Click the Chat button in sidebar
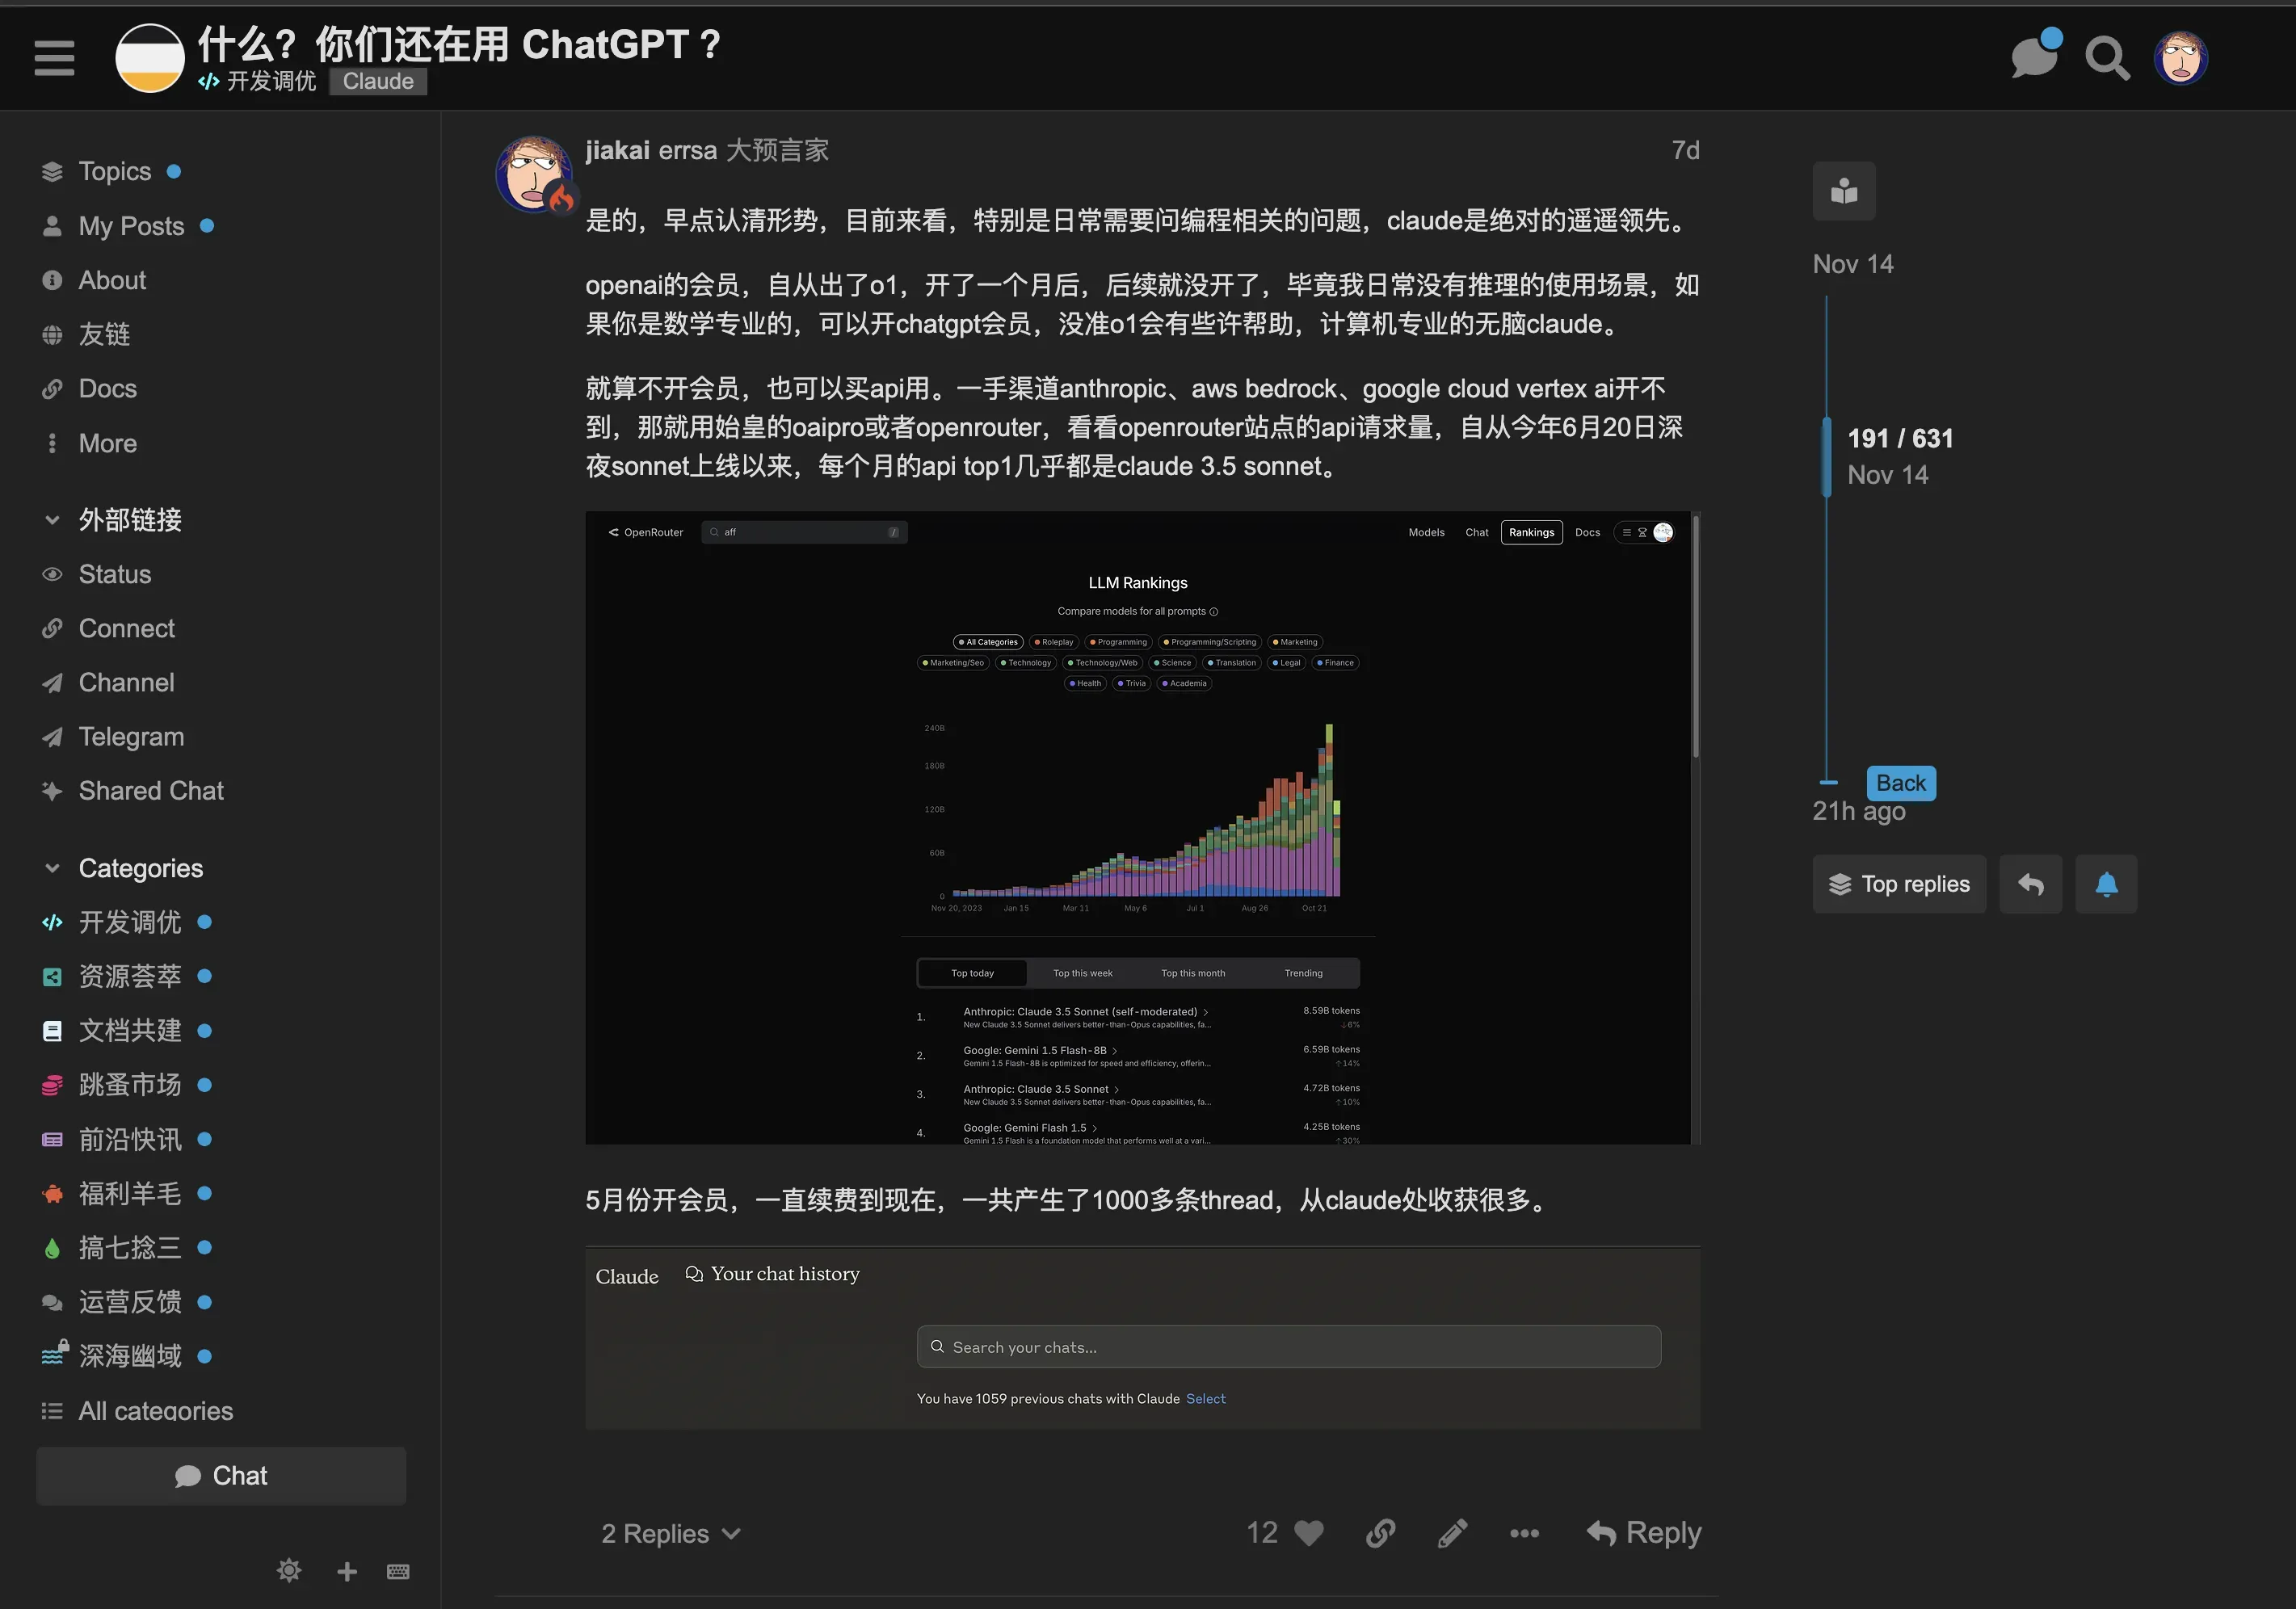2296x1609 pixels. pyautogui.click(x=221, y=1476)
